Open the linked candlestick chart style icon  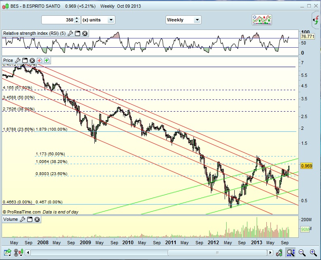pos(18,253)
